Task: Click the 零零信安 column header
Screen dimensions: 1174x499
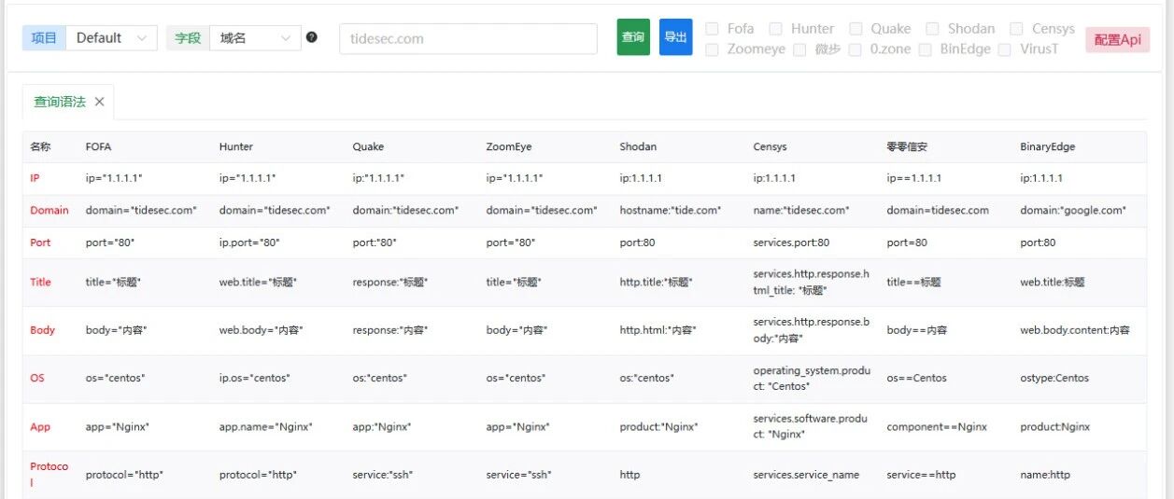Action: 907,146
